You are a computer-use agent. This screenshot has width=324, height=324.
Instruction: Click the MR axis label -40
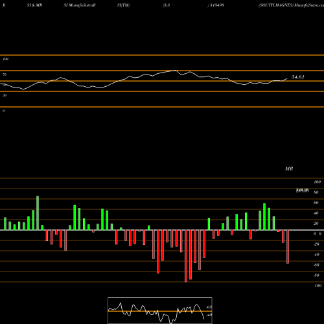pos(316,255)
